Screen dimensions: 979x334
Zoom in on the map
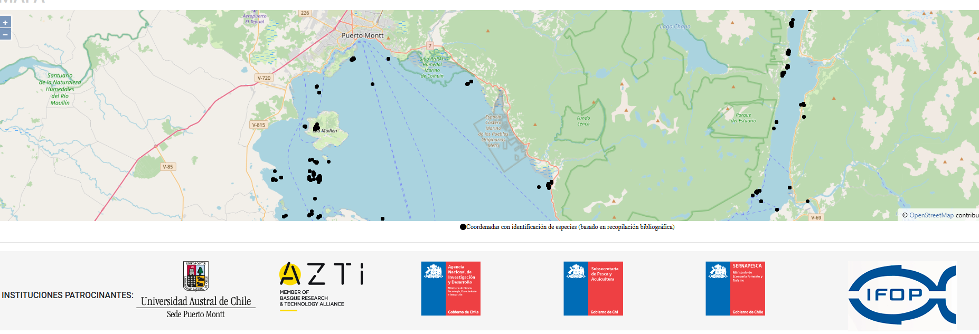point(5,22)
